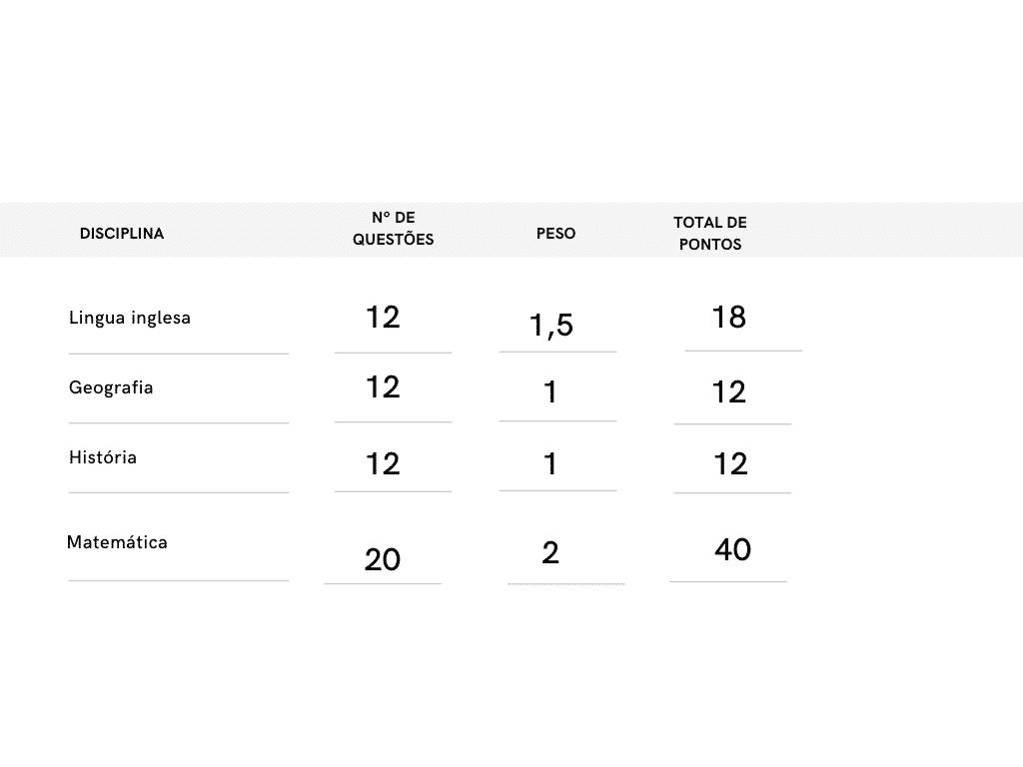Click total points for História
Viewport: 1023px width, 767px height.
[731, 463]
